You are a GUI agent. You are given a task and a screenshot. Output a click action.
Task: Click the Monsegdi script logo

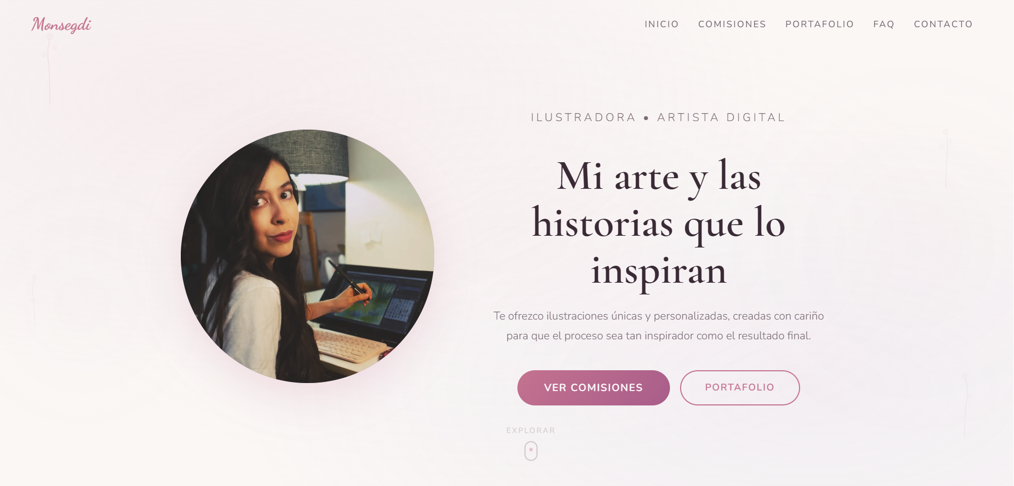point(61,25)
